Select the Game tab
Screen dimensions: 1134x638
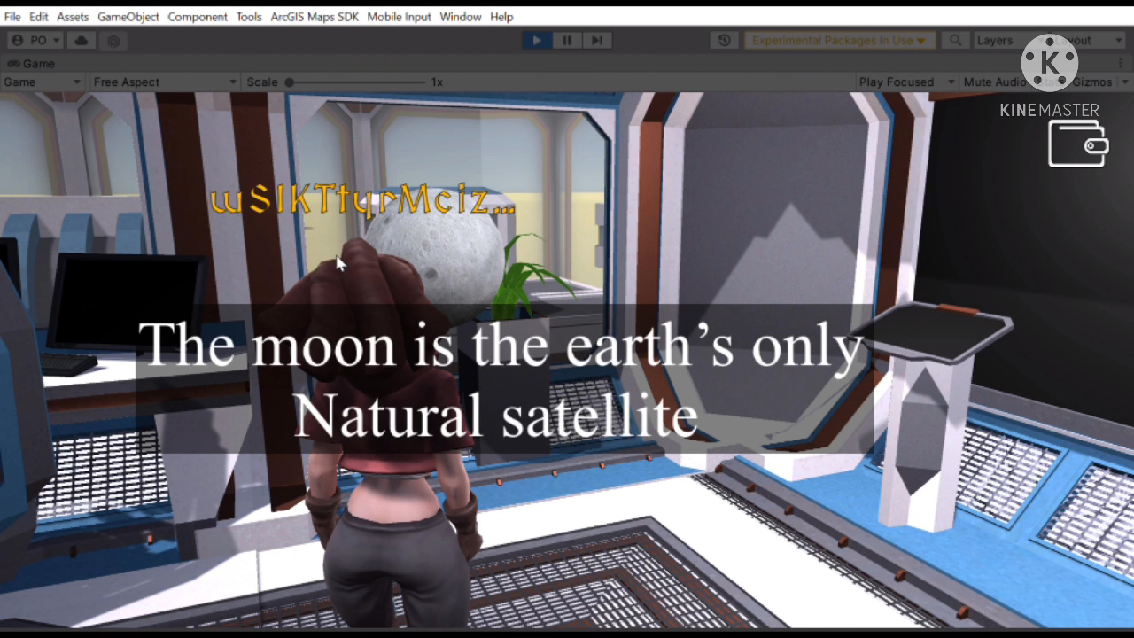(32, 64)
